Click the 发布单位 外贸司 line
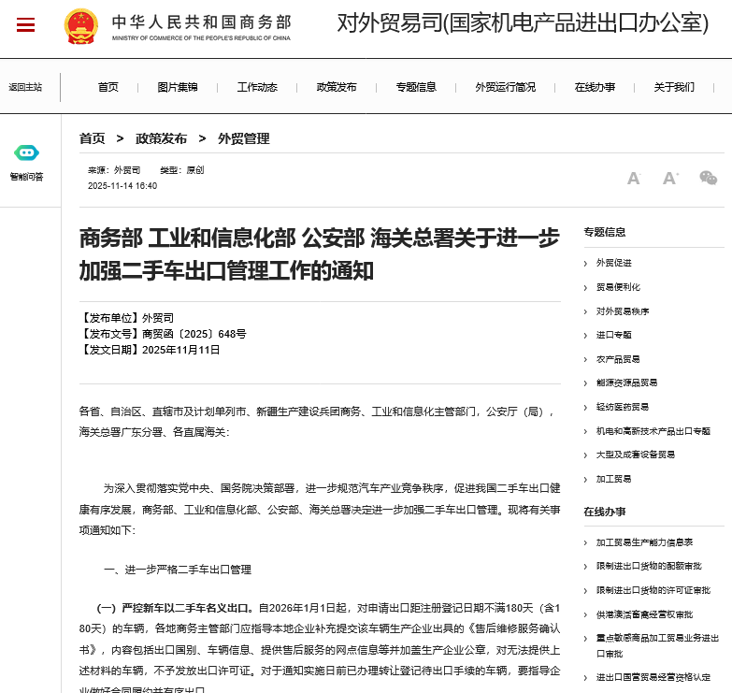 coord(126,318)
